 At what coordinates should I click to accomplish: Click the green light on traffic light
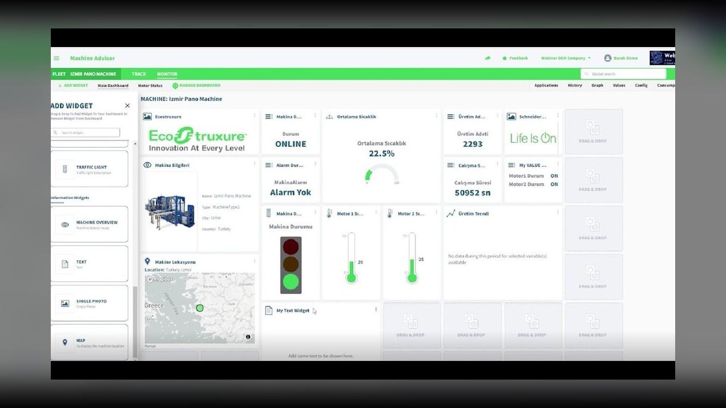[291, 281]
